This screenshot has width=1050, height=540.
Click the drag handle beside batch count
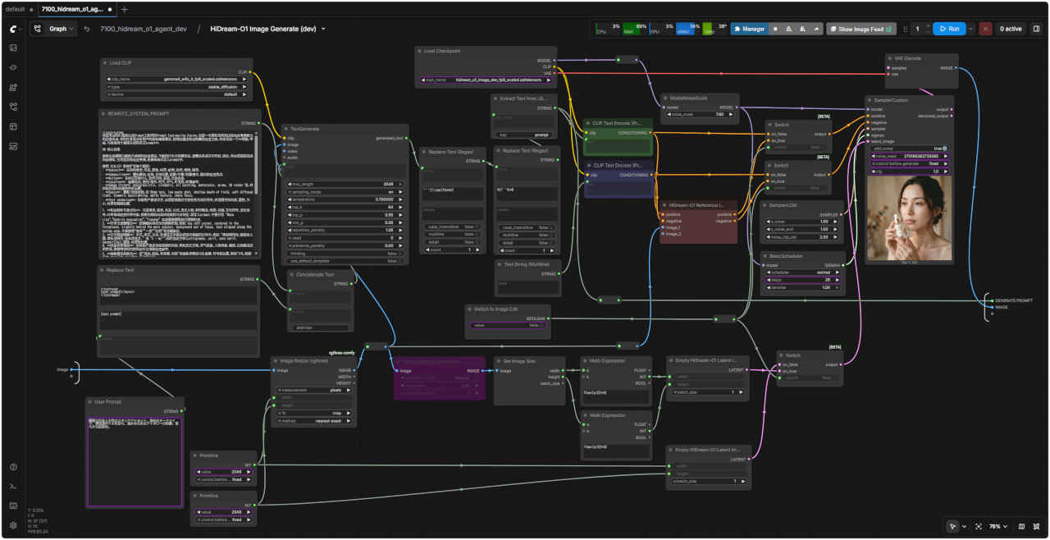(x=906, y=29)
